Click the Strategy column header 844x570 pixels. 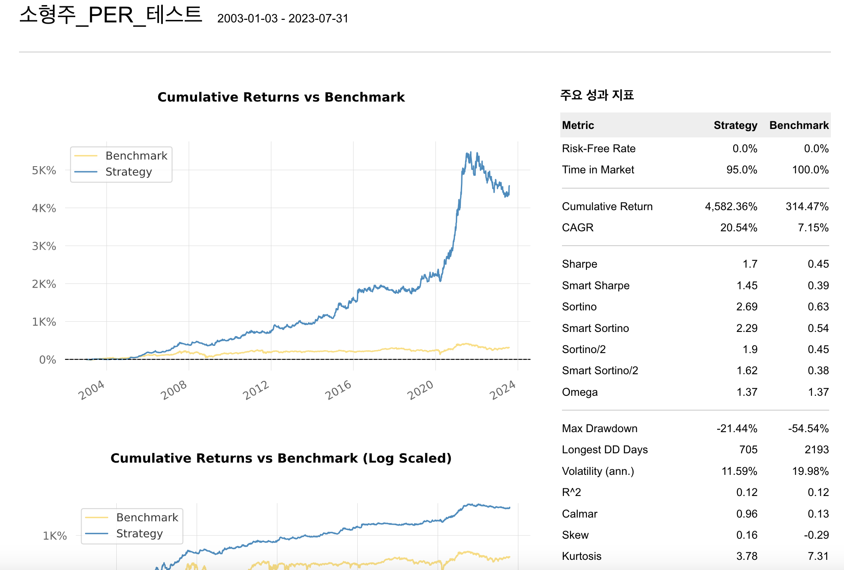point(735,125)
